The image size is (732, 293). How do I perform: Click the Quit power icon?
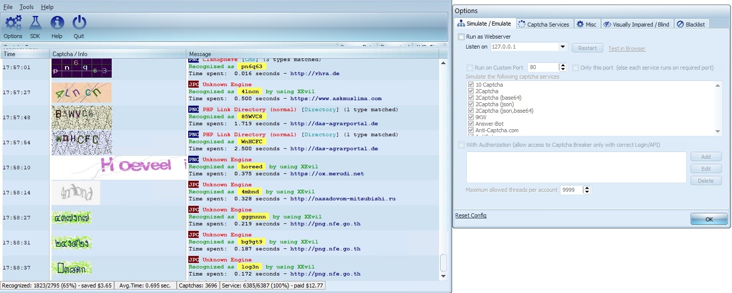[x=79, y=23]
